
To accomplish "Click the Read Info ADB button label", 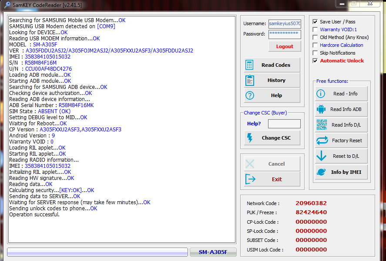I will (x=346, y=109).
